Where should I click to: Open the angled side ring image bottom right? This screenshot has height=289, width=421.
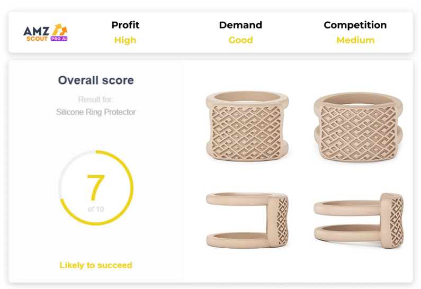pyautogui.click(x=359, y=221)
